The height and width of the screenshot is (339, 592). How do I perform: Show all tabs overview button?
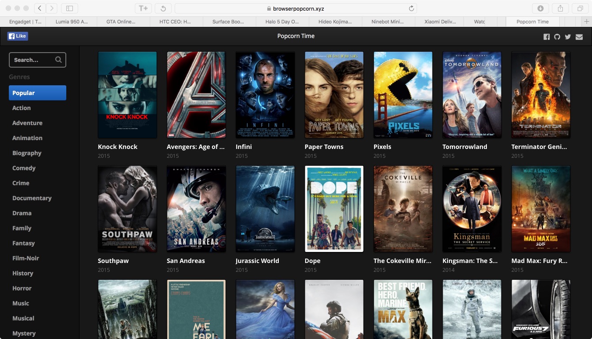coord(580,8)
